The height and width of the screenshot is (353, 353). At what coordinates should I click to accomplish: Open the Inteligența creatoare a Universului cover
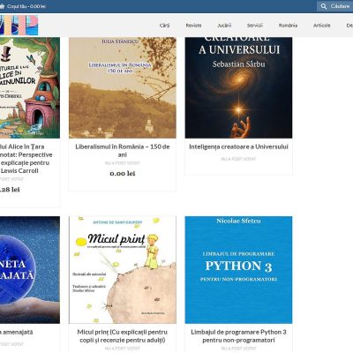(238, 87)
